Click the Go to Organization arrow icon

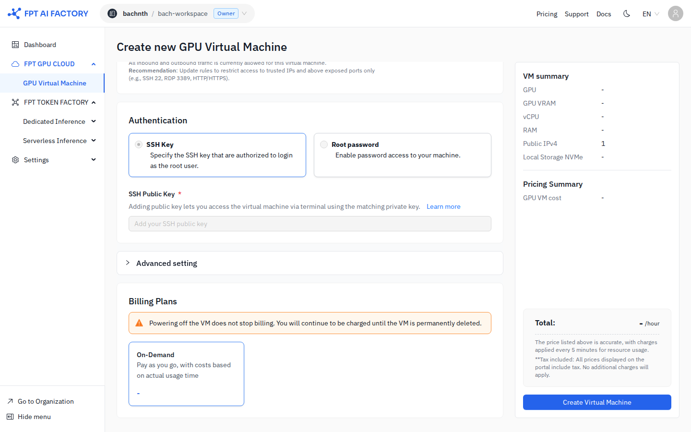pos(10,401)
